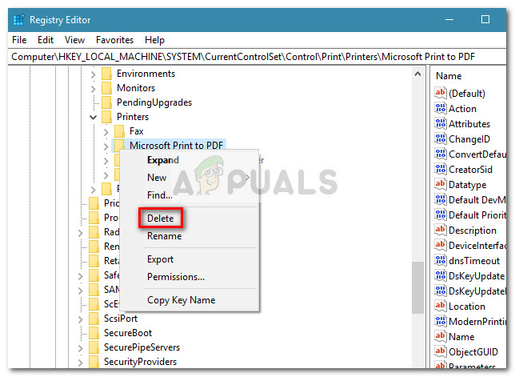The image size is (515, 377).
Task: Click the ChangeID value icon
Action: pyautogui.click(x=441, y=138)
